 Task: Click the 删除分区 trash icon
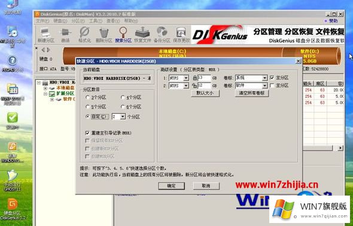tap(104, 35)
